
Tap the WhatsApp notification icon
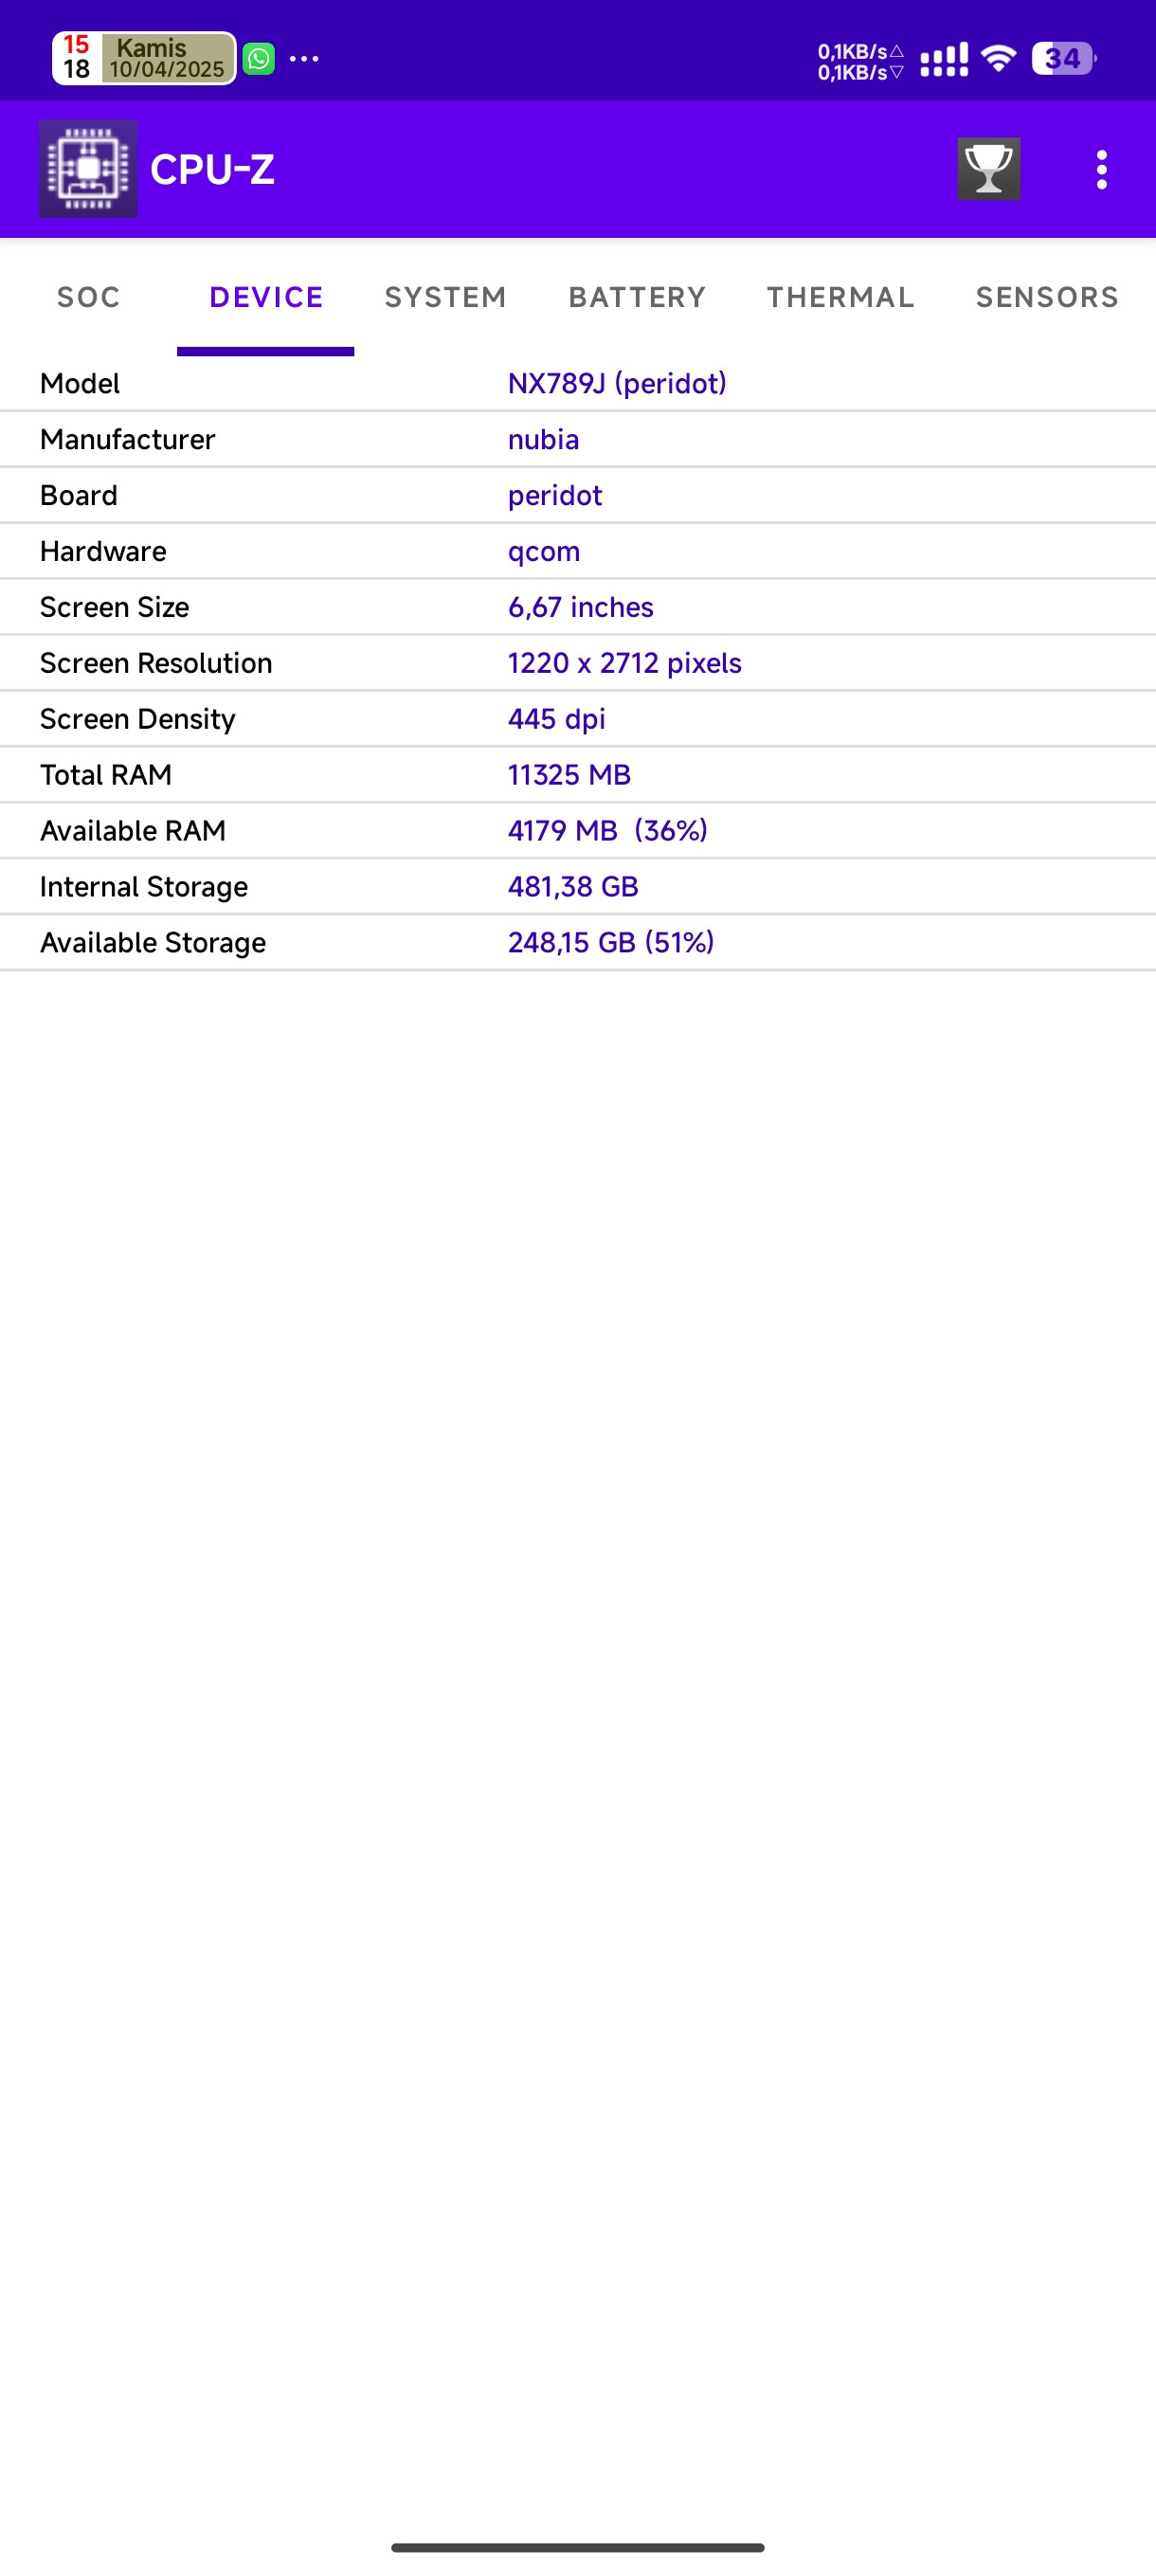(x=260, y=59)
